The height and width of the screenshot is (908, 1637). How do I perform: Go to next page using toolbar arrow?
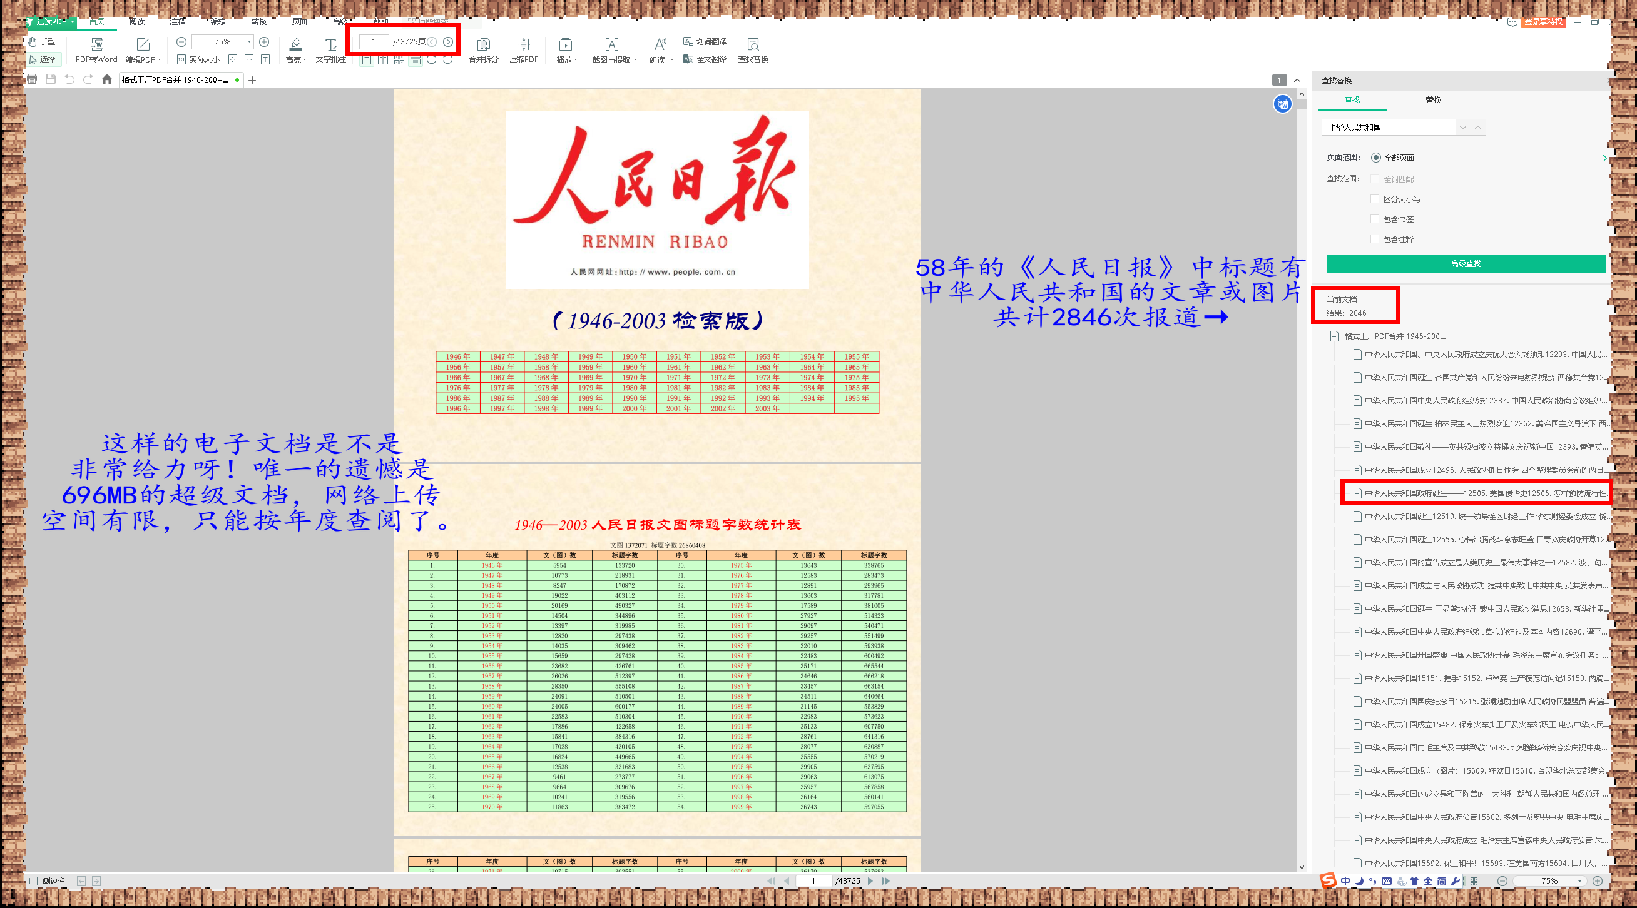[x=448, y=42]
